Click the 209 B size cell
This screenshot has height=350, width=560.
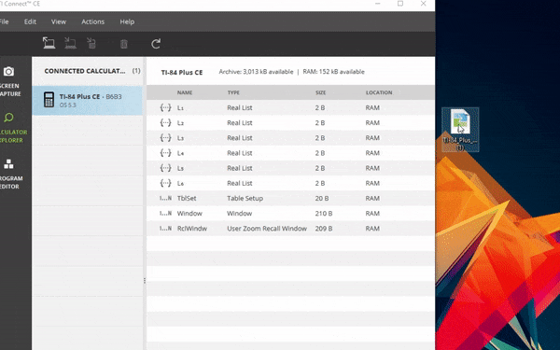click(324, 229)
